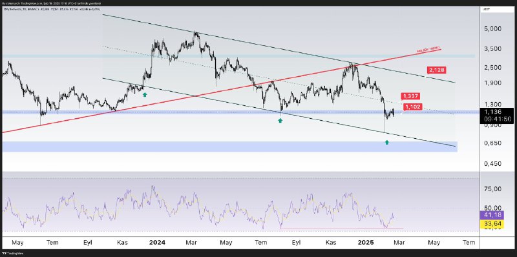Select the red 1,102 price target label
The image size is (517, 257).
pyautogui.click(x=413, y=107)
